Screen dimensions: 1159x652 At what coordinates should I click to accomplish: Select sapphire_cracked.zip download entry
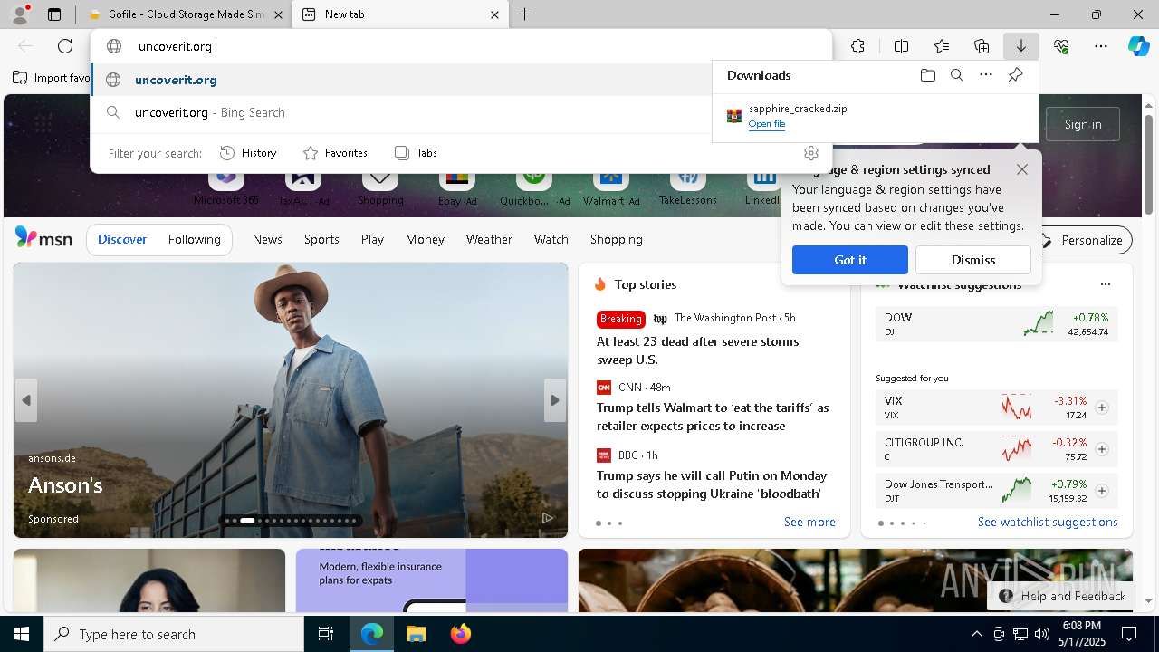coord(875,116)
